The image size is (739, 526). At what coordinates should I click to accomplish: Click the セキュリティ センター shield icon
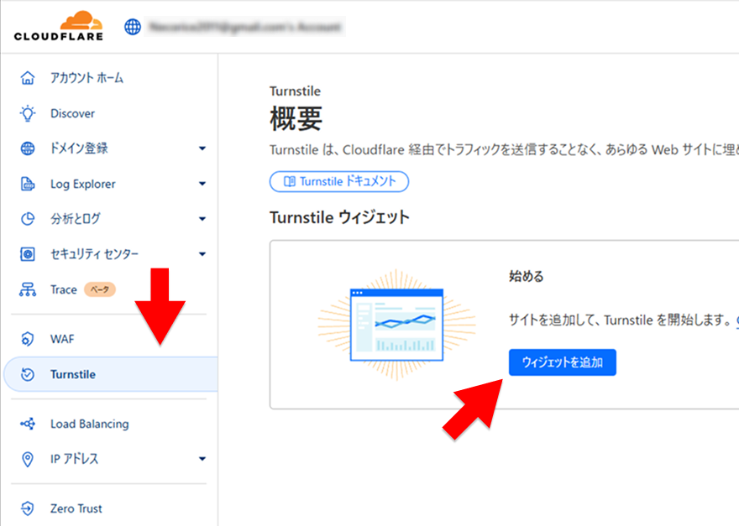pos(26,253)
